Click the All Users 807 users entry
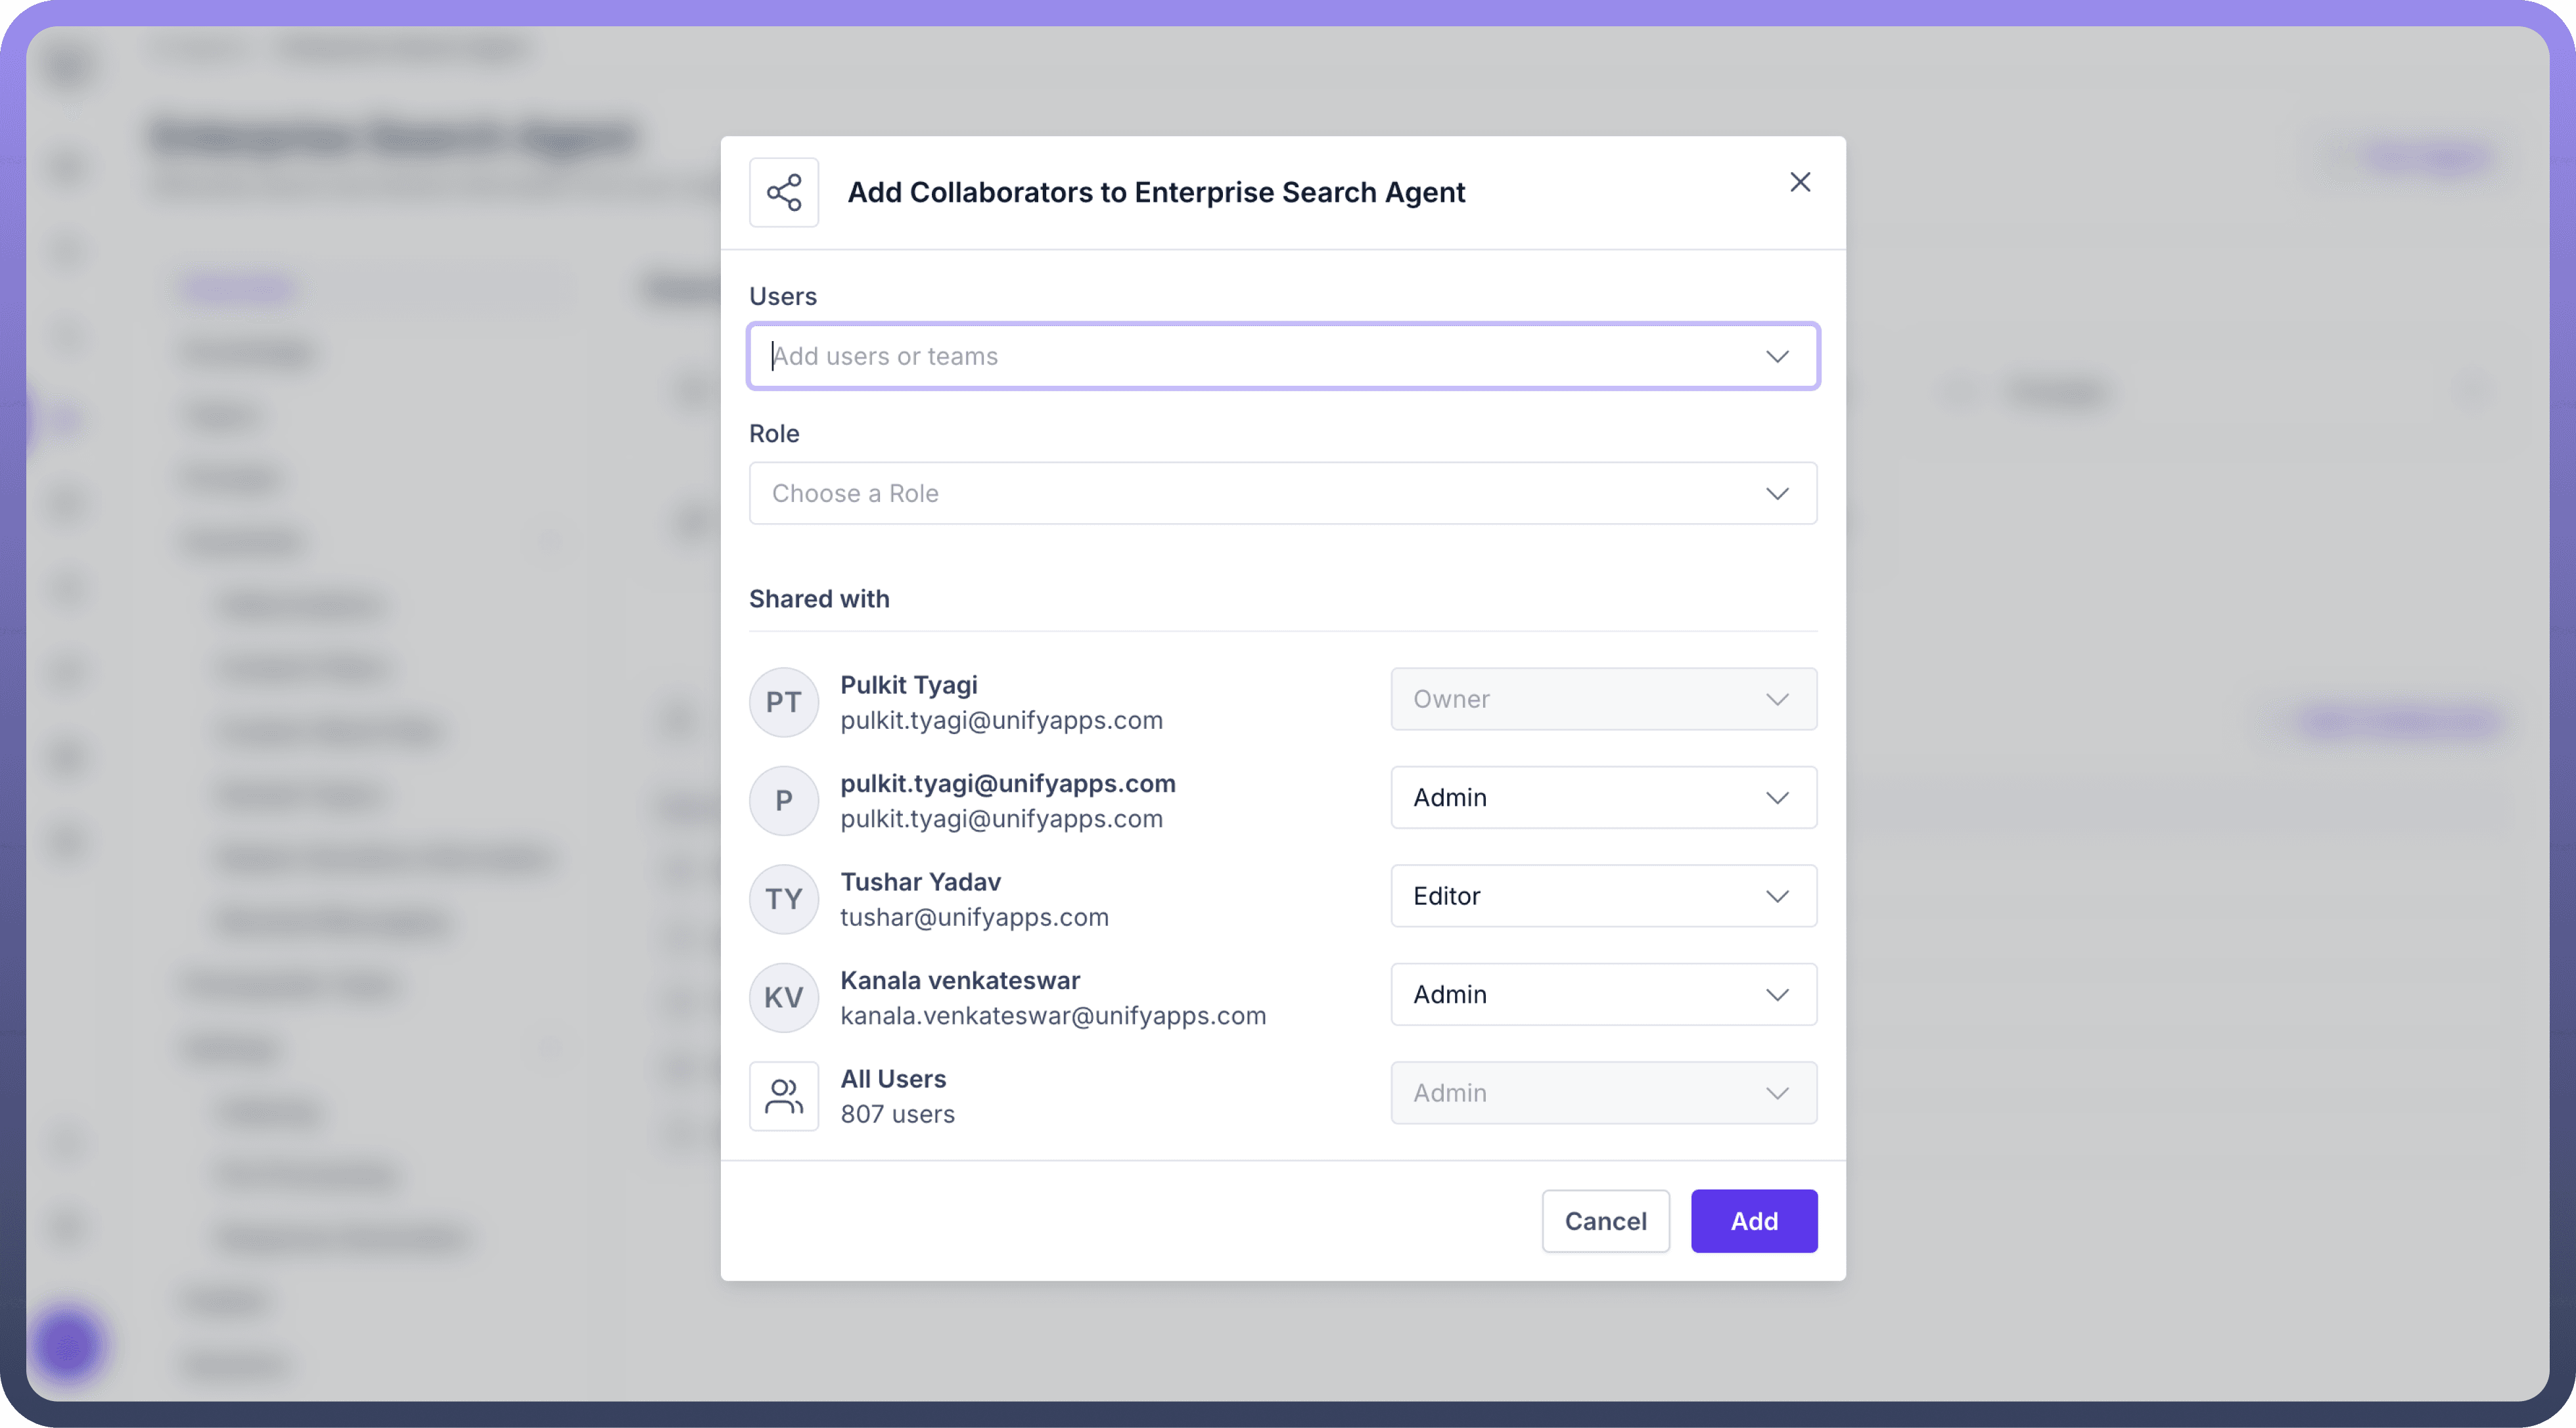This screenshot has height=1428, width=2576. click(x=896, y=1096)
